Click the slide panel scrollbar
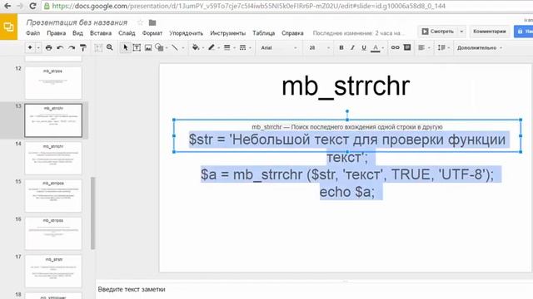This screenshot has height=299, width=533. pos(92,213)
